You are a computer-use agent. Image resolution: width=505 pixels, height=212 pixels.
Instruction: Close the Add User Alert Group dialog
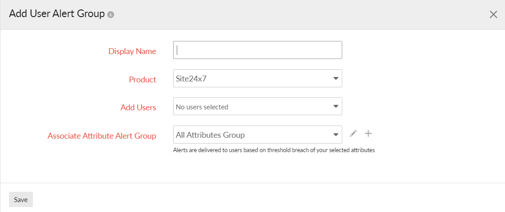pyautogui.click(x=493, y=14)
